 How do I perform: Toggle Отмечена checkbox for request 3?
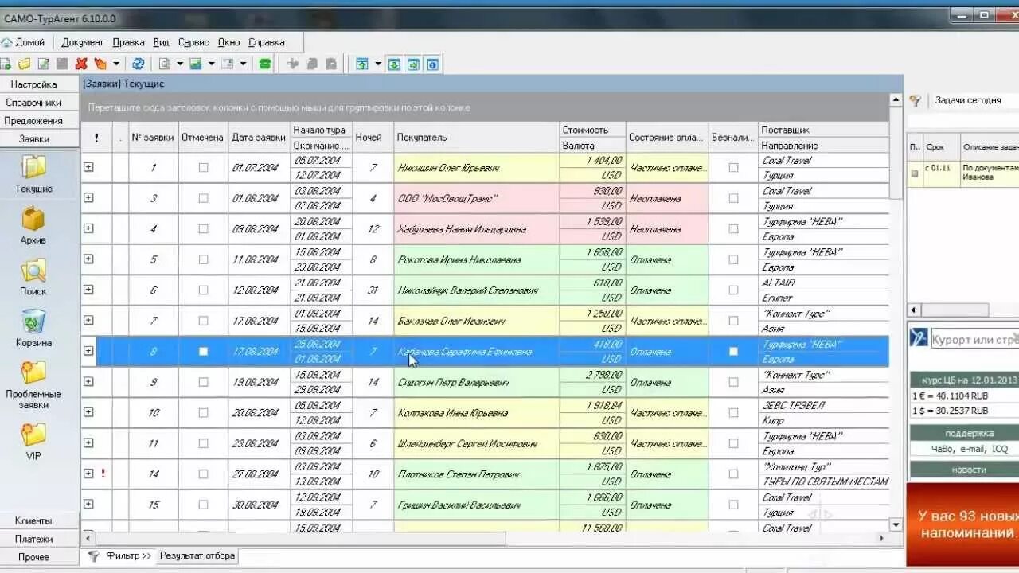coord(203,198)
